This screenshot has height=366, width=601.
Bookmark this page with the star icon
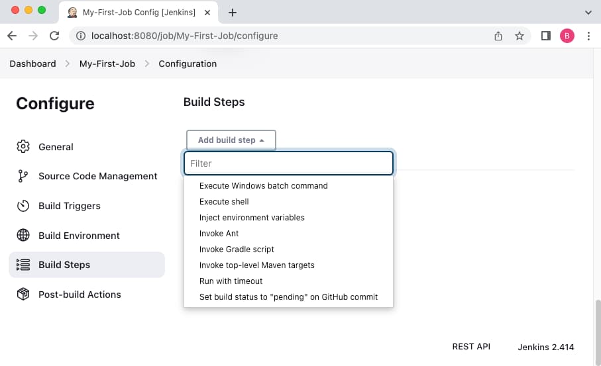[519, 36]
